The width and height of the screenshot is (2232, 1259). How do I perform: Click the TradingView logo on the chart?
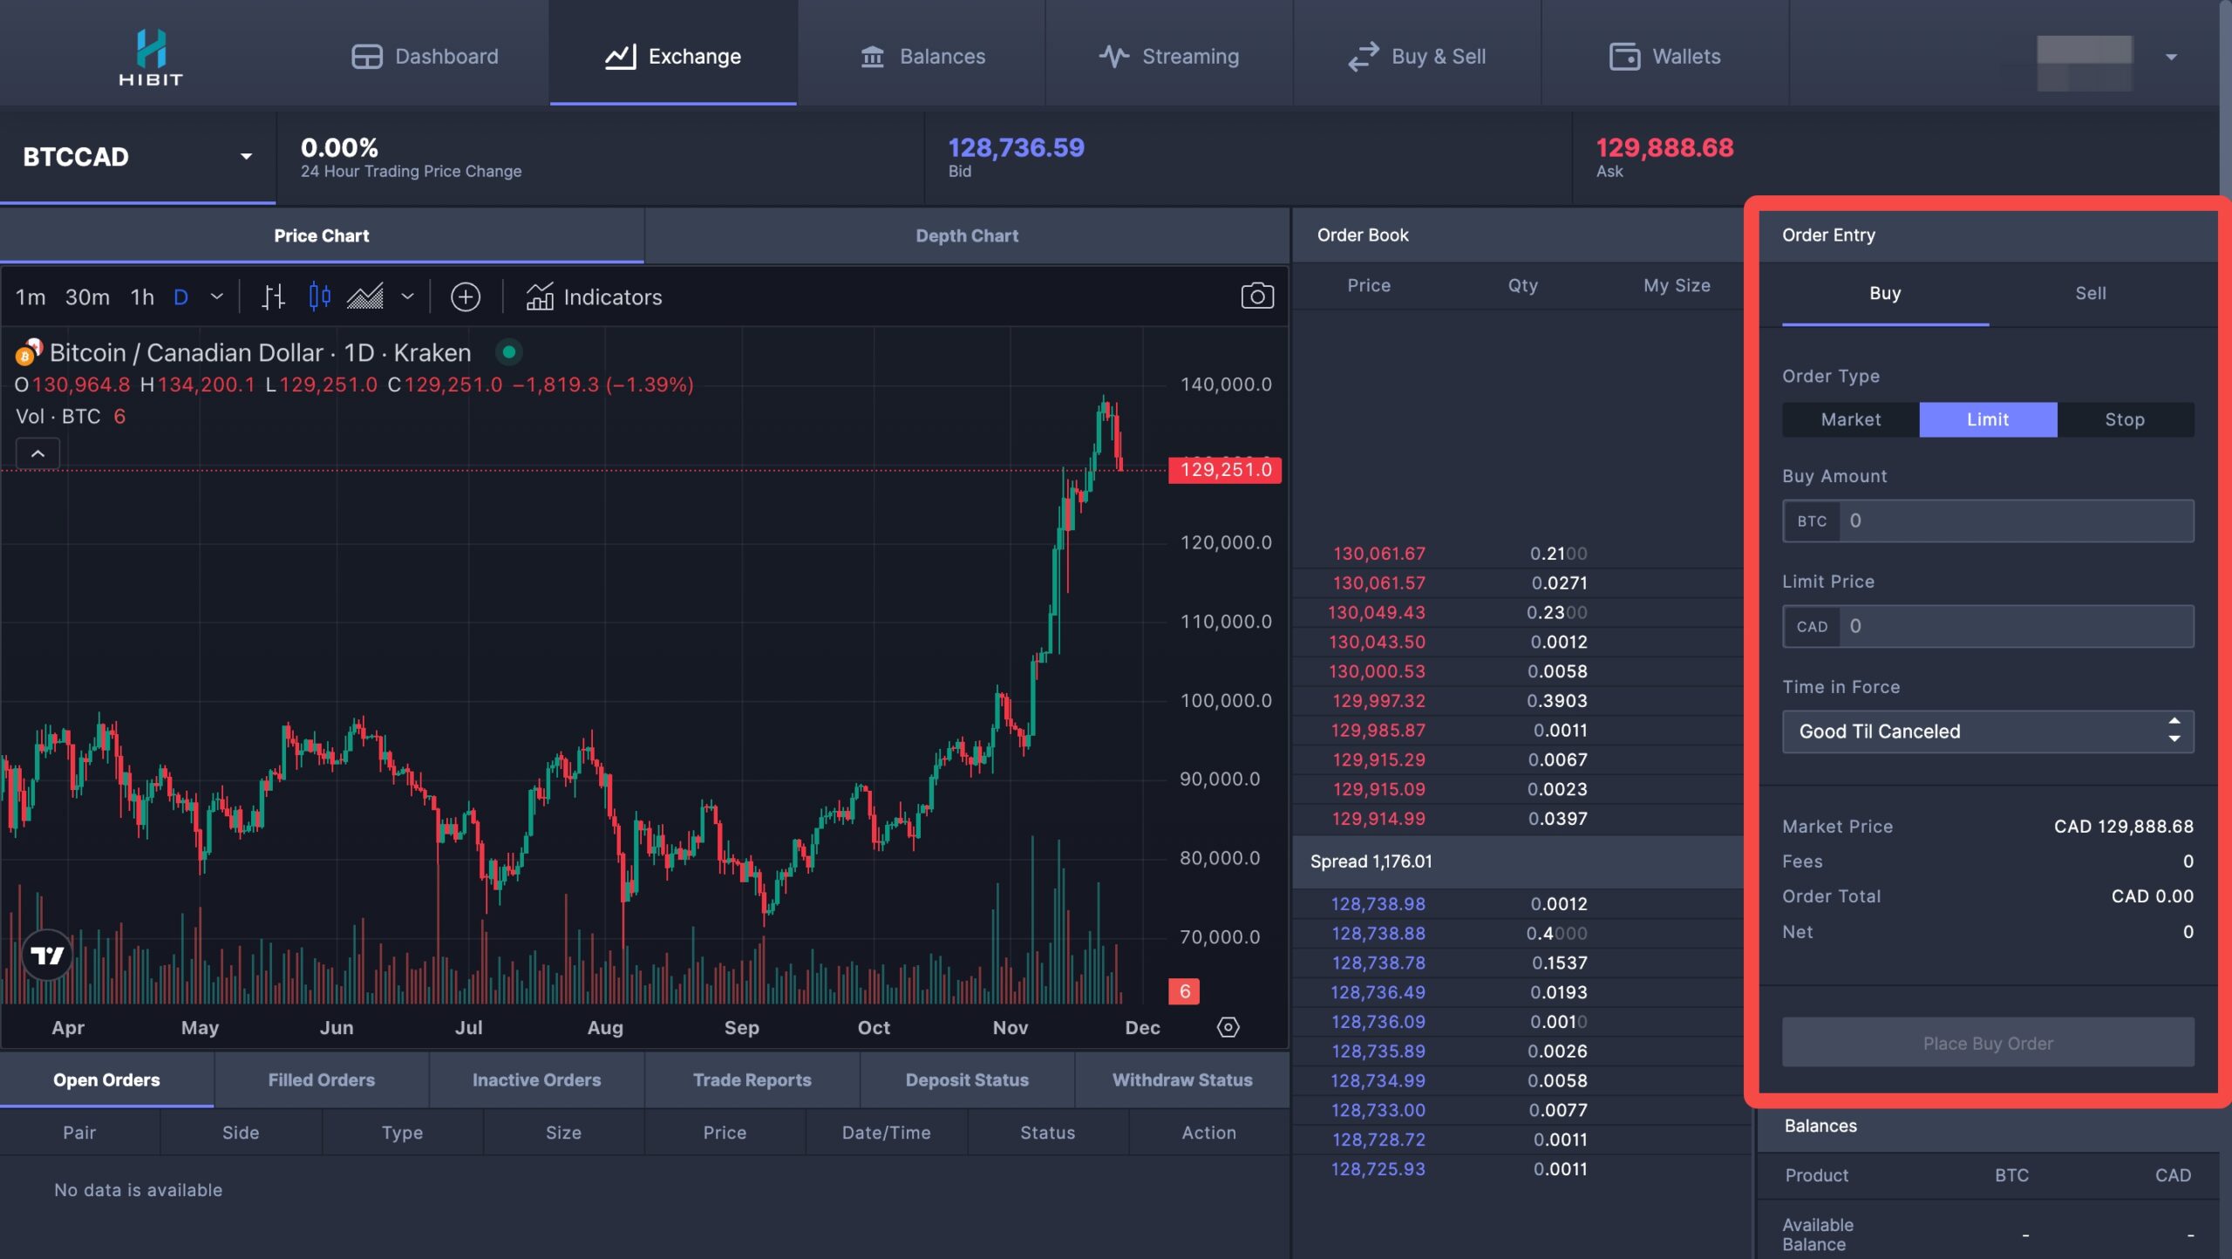coord(47,955)
